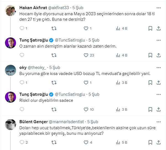Reply to Hakan Akfırat's tweet
Viewport: 166px width, 150px height.
pos(22,28)
